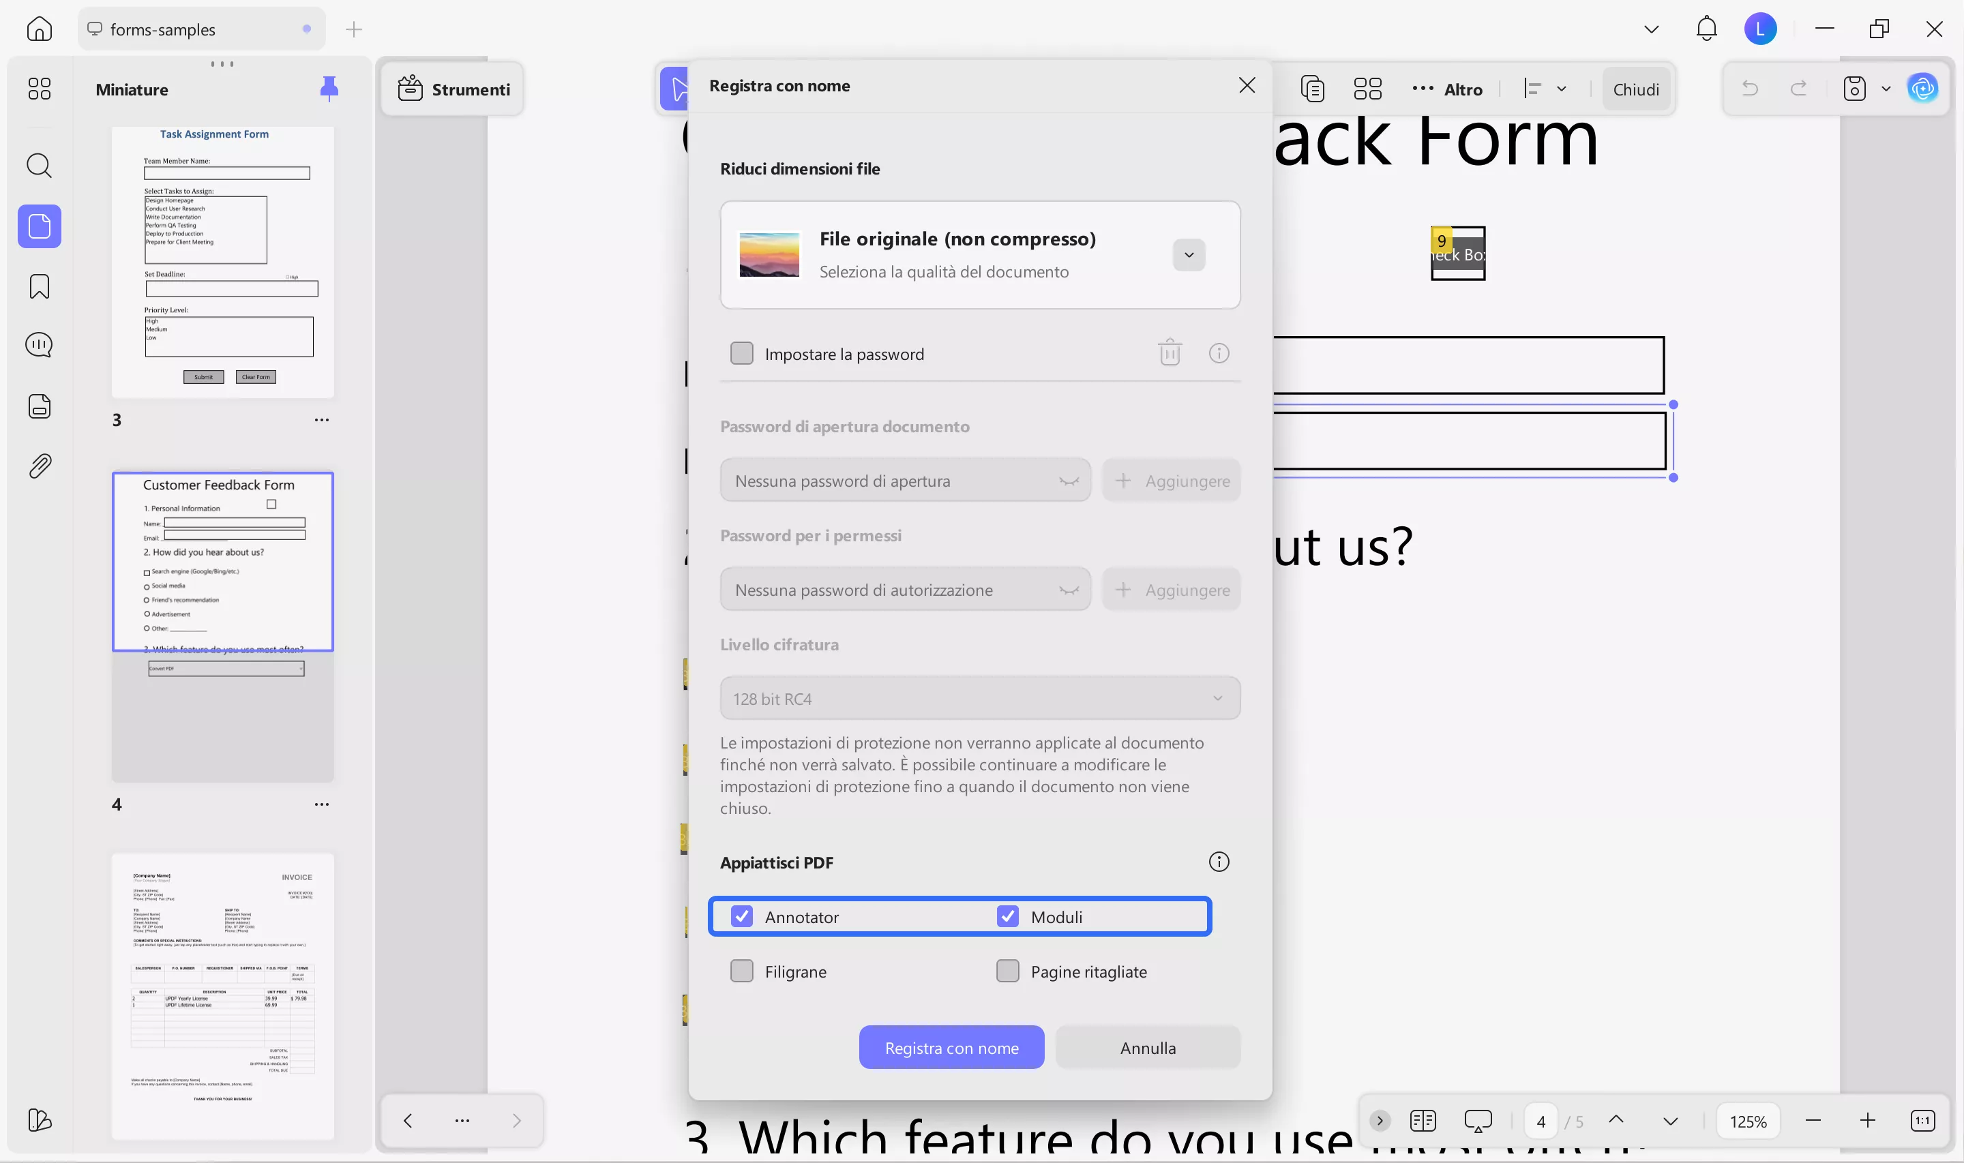Click the 125% zoom level control

click(x=1748, y=1120)
